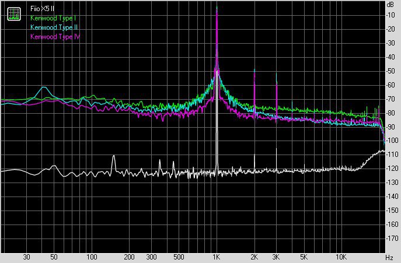Click the spectrum analyzer icon in top-left corner
The width and height of the screenshot is (401, 263).
point(14,14)
